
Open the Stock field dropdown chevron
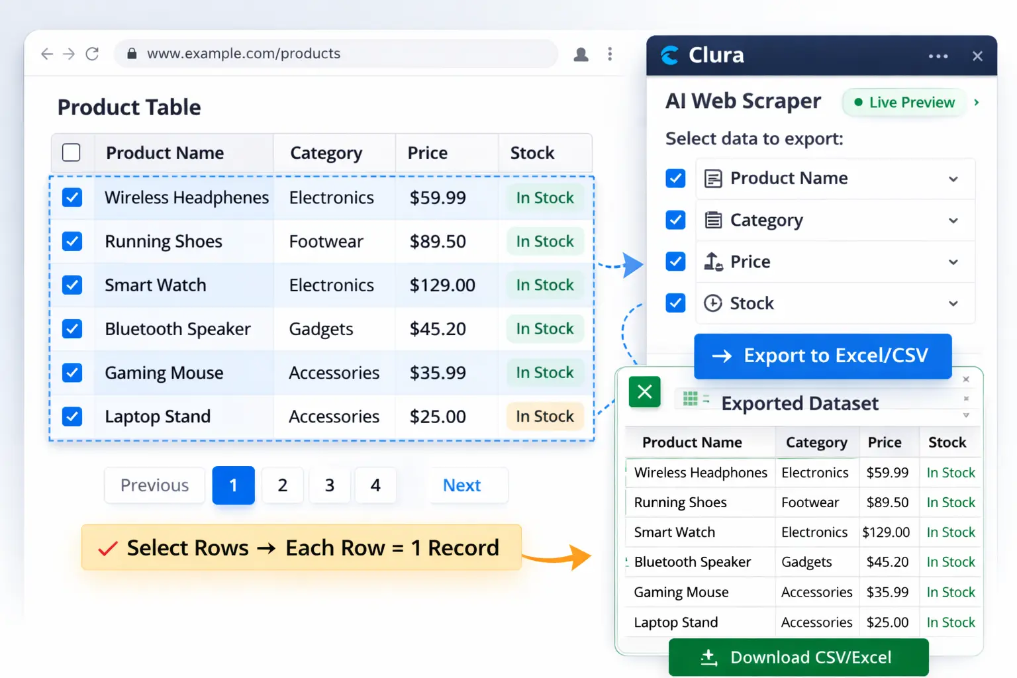(953, 303)
